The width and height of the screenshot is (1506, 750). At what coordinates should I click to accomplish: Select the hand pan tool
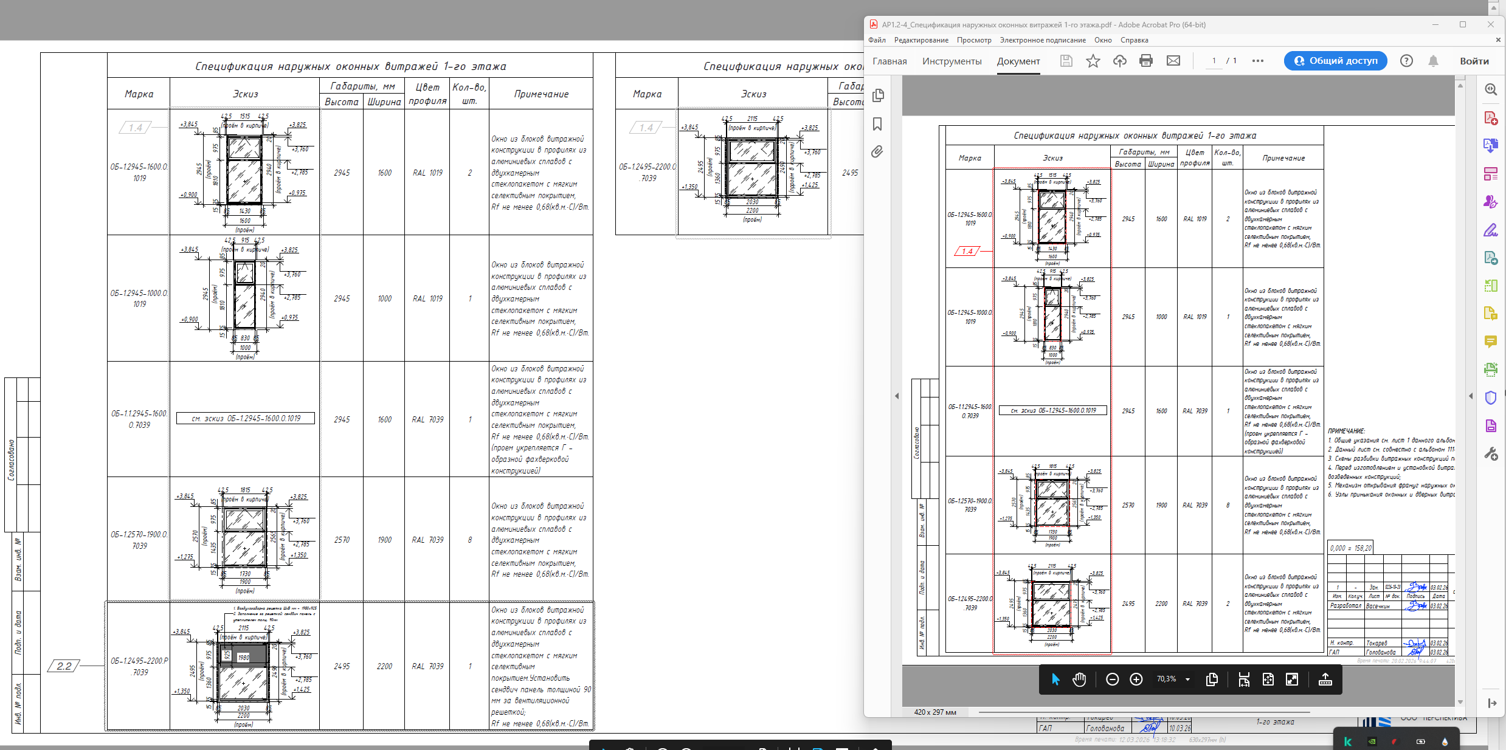1079,679
